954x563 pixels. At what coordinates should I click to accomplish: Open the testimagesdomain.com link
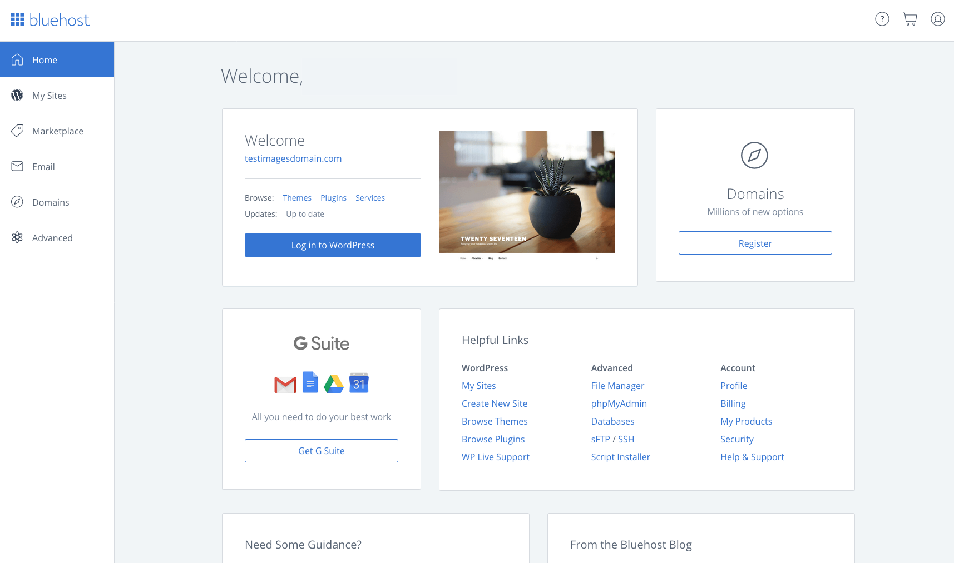[x=293, y=158]
